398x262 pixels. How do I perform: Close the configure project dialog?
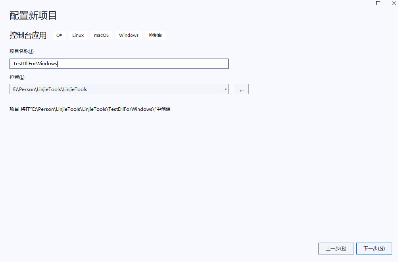pos(394,3)
